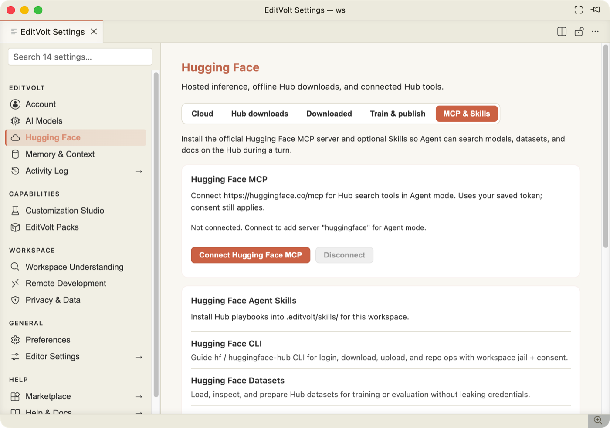
Task: Follow the Editor Settings arrow
Action: (139, 357)
